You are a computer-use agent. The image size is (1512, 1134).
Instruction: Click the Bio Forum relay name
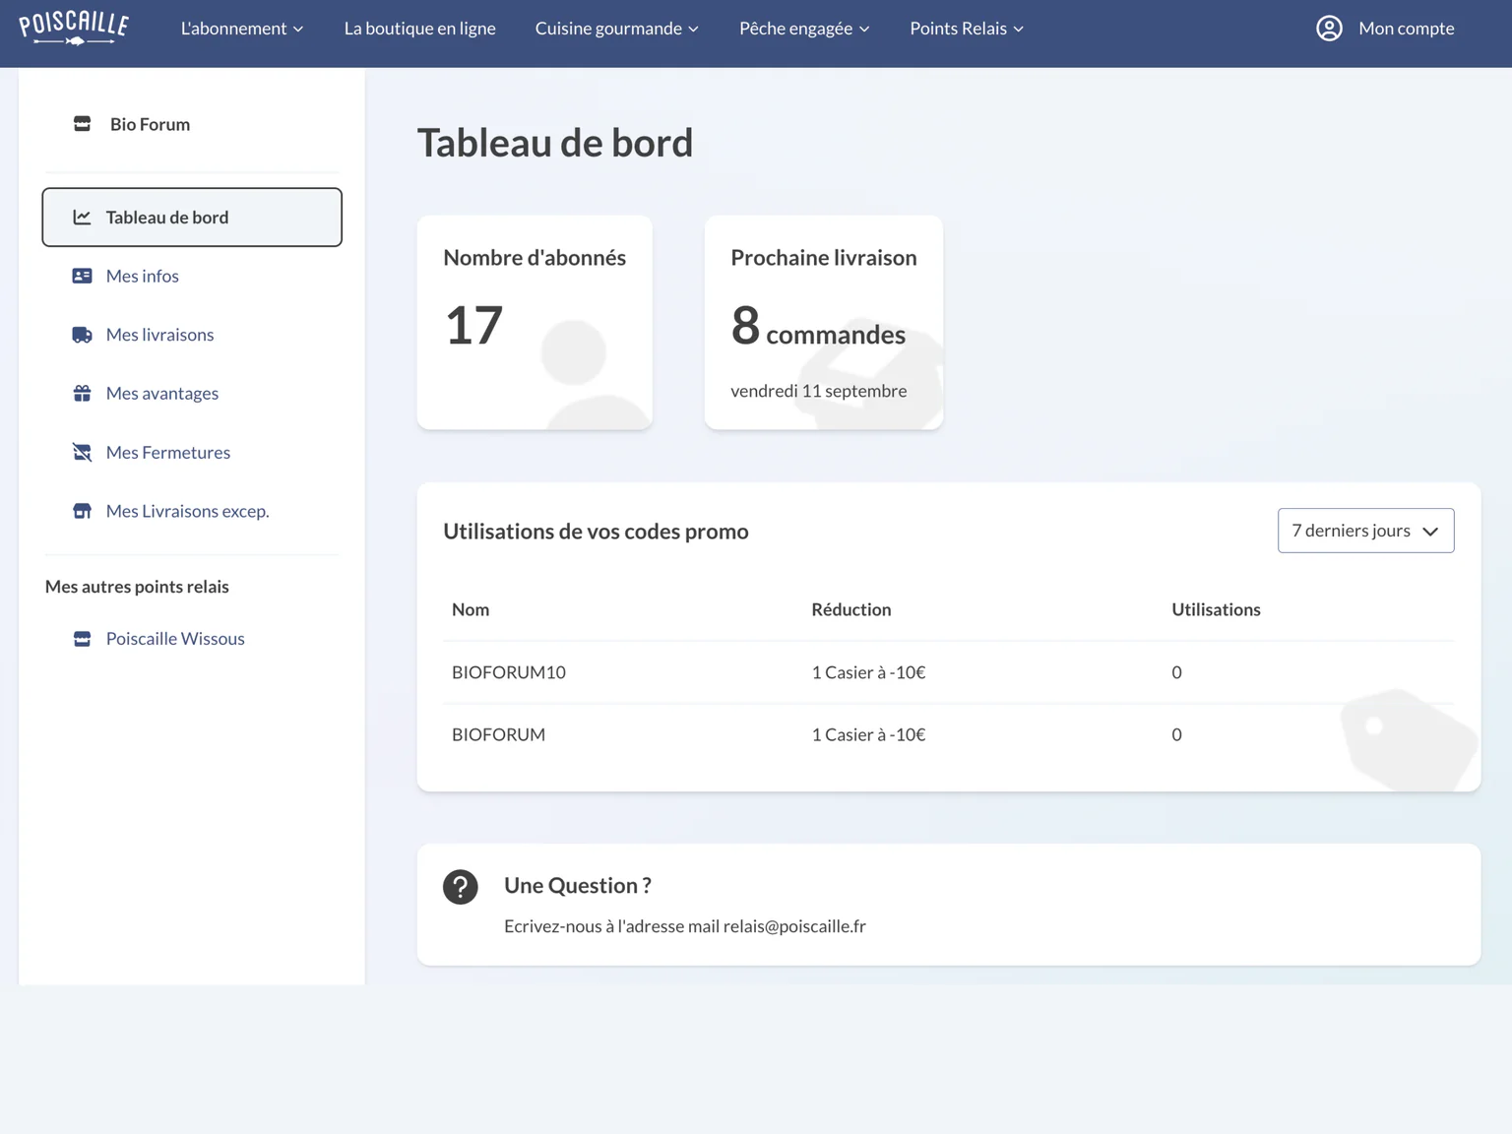[150, 124]
